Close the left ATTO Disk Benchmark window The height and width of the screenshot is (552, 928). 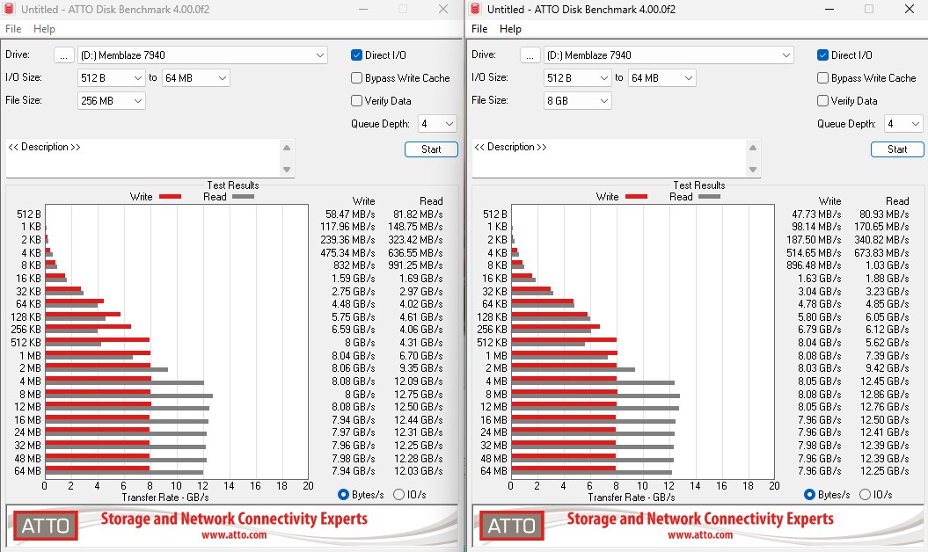(443, 9)
